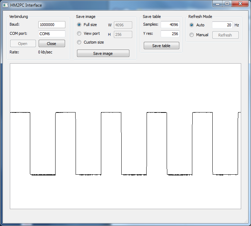Click the Refresh button
This screenshot has height=226, width=251.
(x=225, y=35)
